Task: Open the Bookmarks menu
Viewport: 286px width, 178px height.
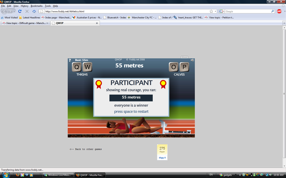Action: 37,6
